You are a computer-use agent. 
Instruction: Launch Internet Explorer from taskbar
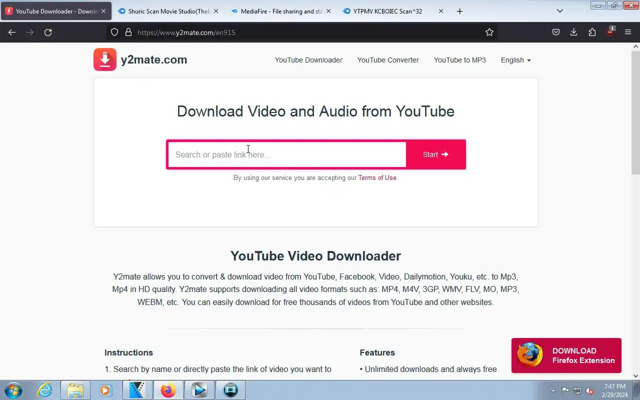(x=45, y=390)
